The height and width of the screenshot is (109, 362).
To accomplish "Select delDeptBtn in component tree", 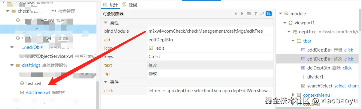I will point(318,68).
